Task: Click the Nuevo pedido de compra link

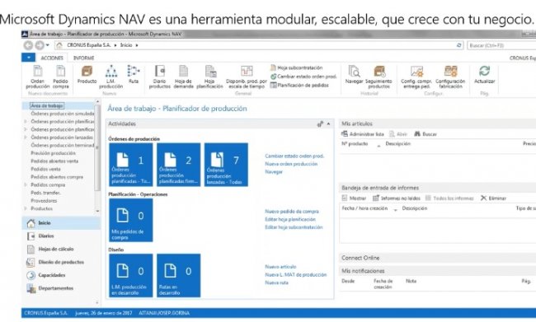Action: [x=292, y=212]
